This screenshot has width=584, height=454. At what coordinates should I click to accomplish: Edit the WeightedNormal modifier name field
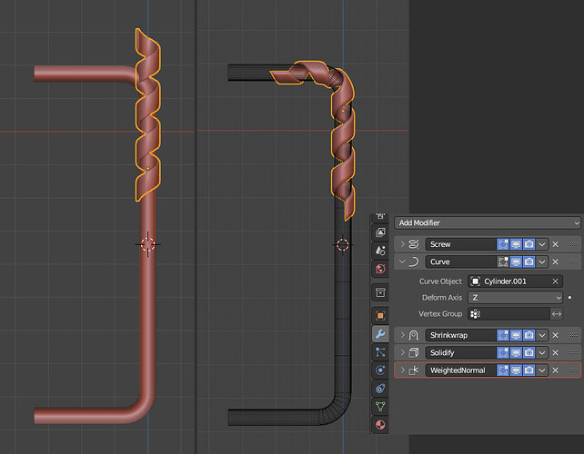460,370
